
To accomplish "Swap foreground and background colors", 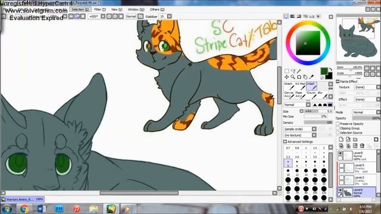I will coord(330,70).
